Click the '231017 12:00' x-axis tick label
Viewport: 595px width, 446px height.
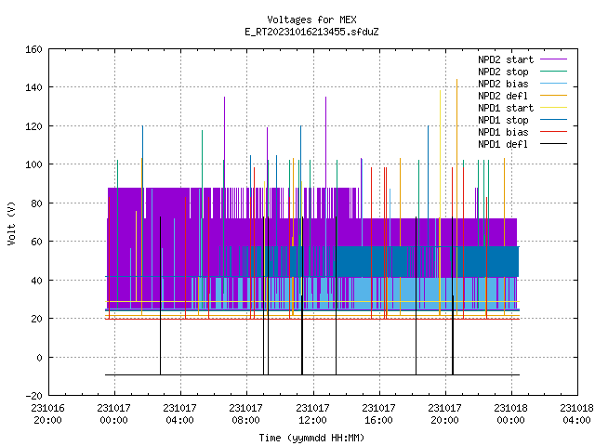coord(312,414)
